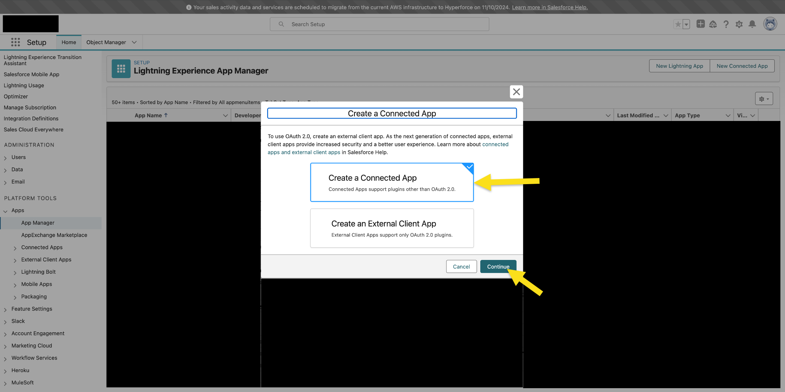Open the connected apps and external client apps link

[388, 148]
